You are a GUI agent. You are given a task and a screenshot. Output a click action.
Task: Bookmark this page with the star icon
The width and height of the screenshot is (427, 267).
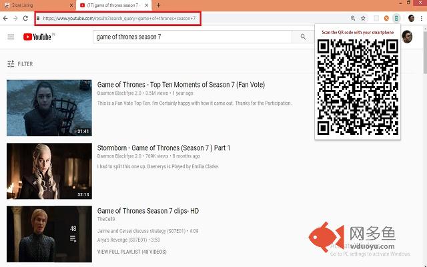pos(363,18)
